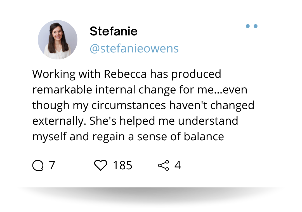This screenshot has width=302, height=212.
Task: Click the comment speech bubble icon
Action: [x=38, y=166]
